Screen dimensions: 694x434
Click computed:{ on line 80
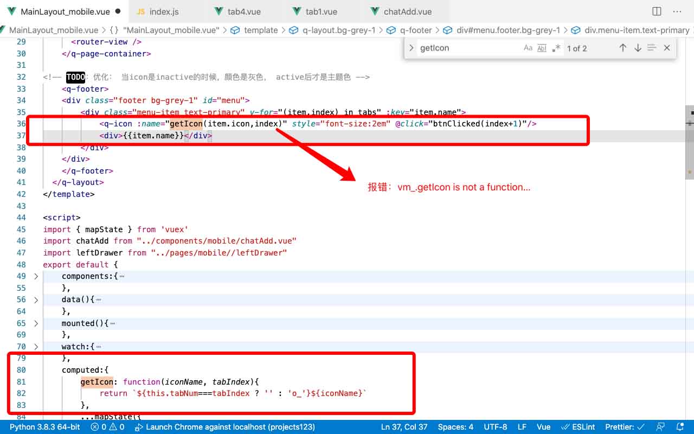(85, 369)
